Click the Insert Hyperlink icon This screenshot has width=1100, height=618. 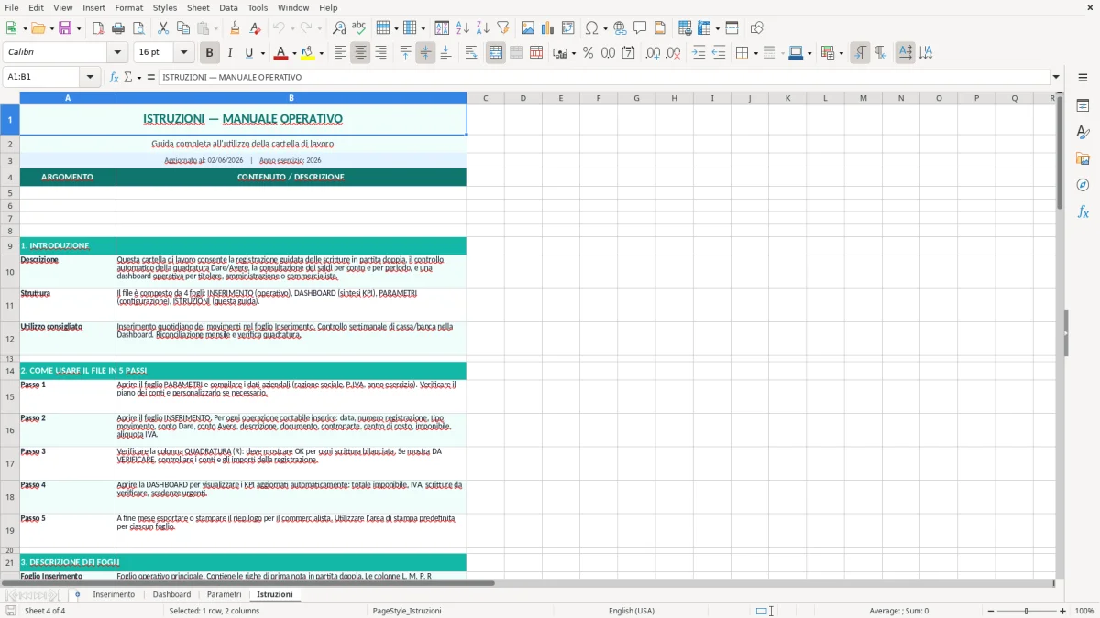621,28
